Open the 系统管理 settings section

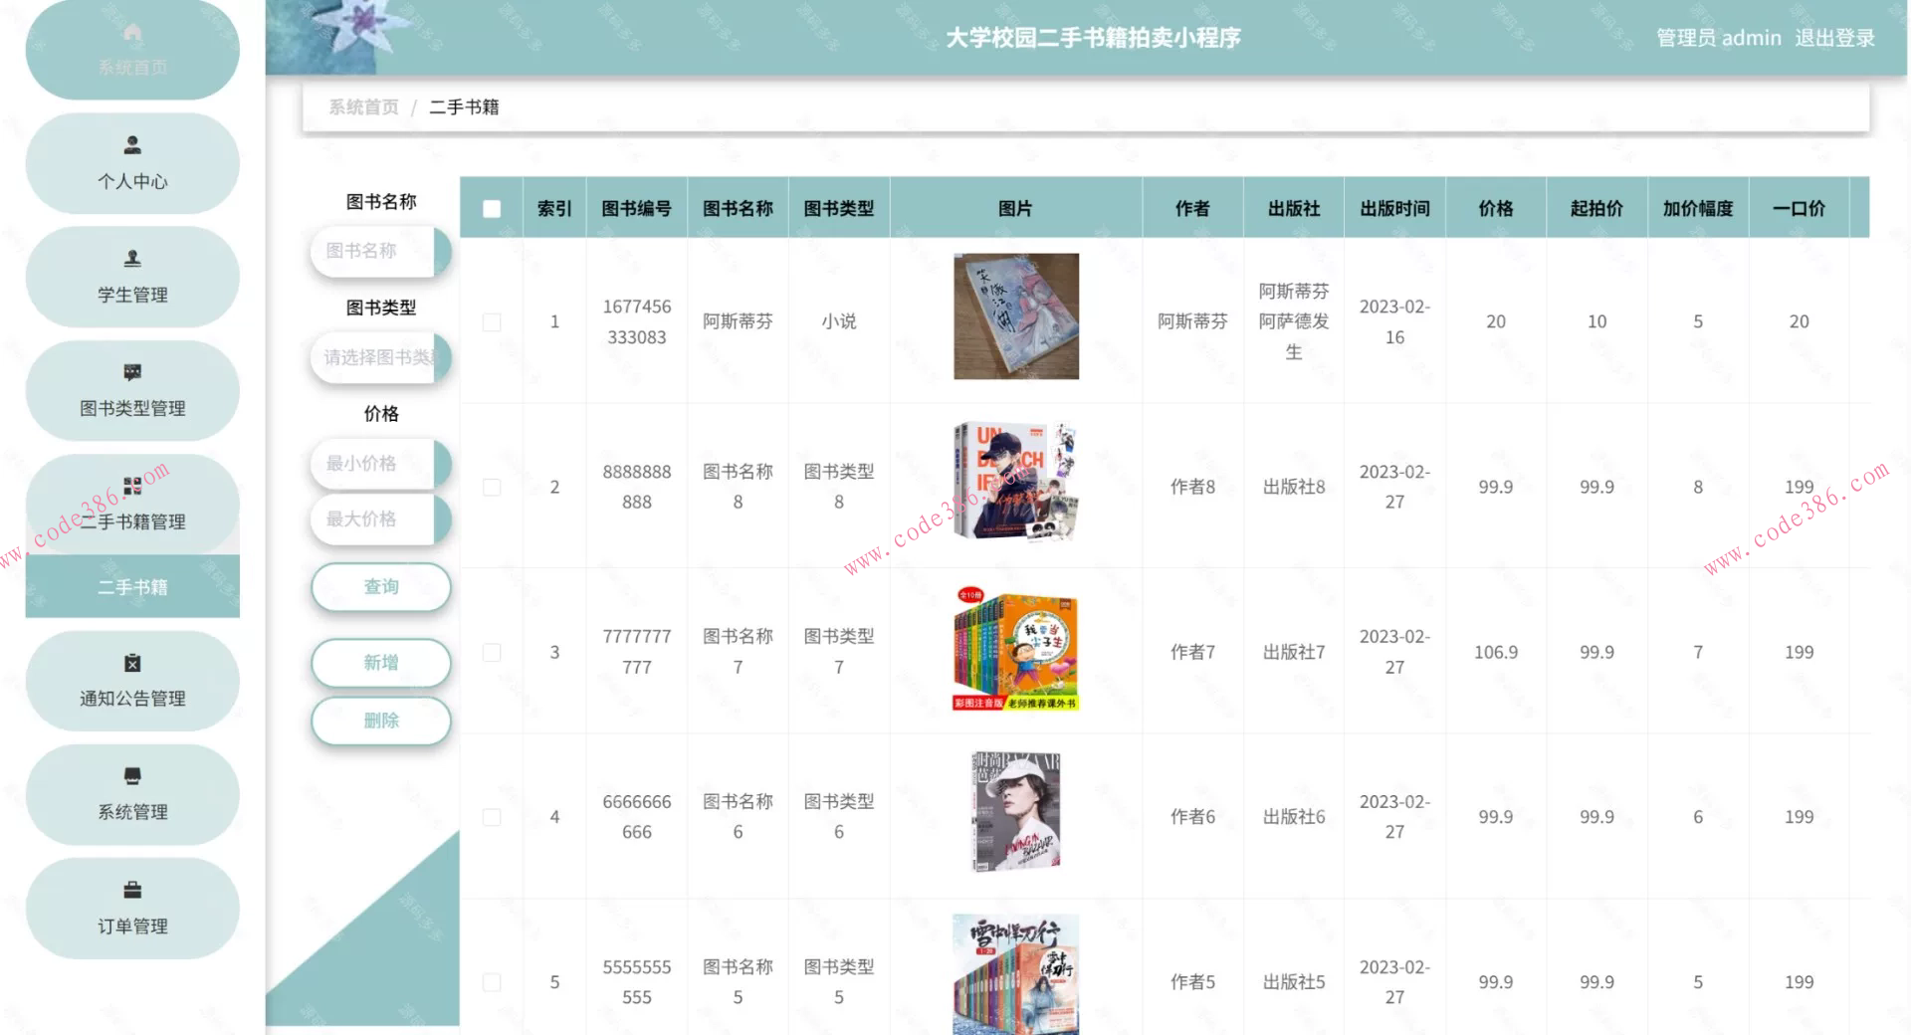pos(131,795)
